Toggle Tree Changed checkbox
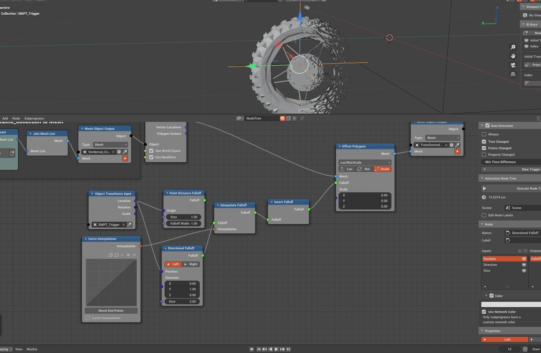 coord(484,142)
